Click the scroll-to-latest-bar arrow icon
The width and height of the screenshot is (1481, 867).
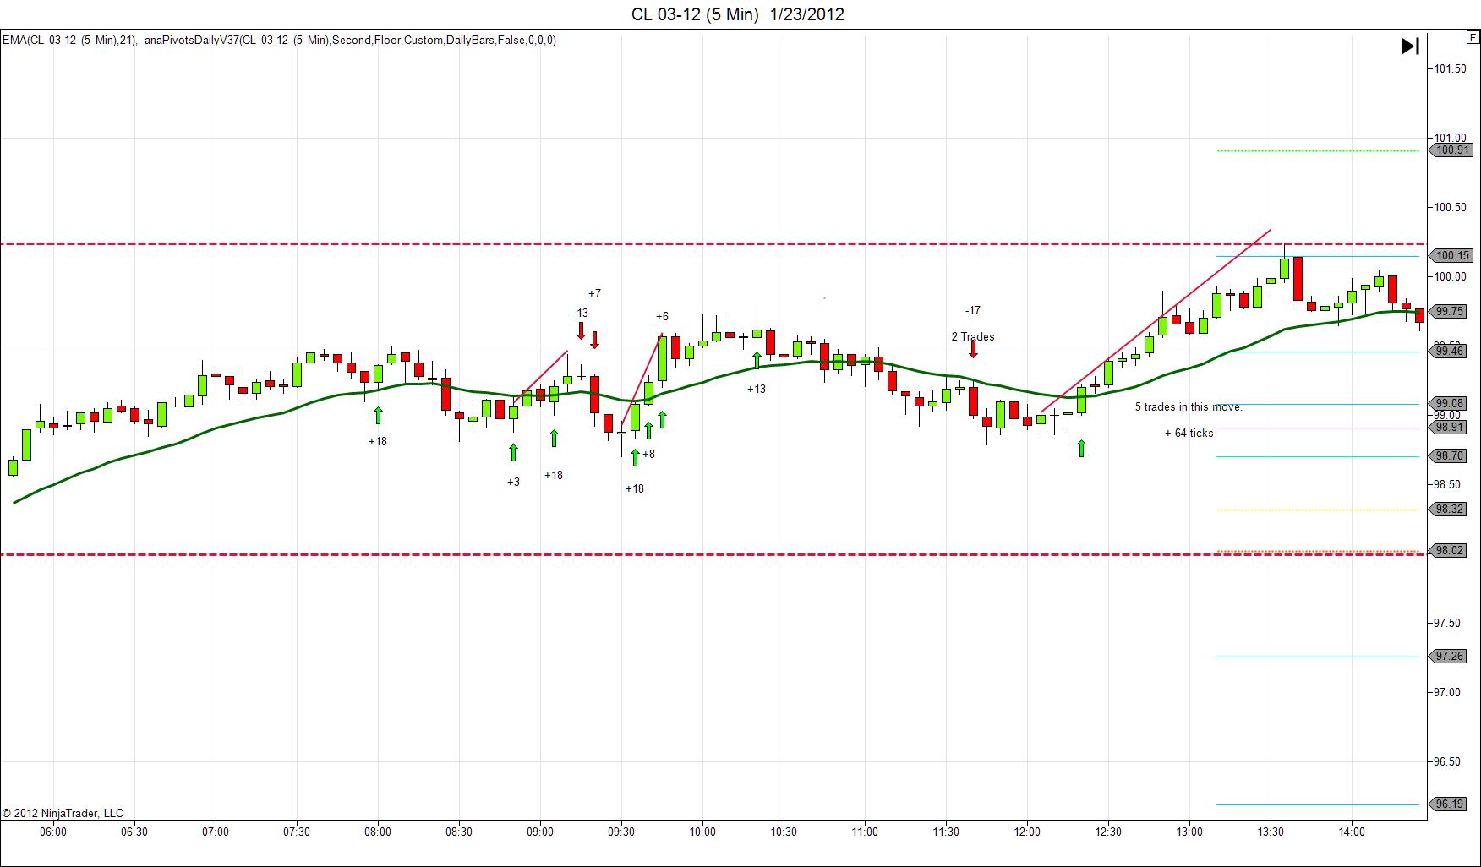point(1410,46)
